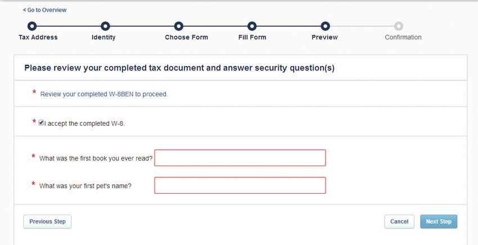Open the 'Fill Form' step label

point(252,38)
